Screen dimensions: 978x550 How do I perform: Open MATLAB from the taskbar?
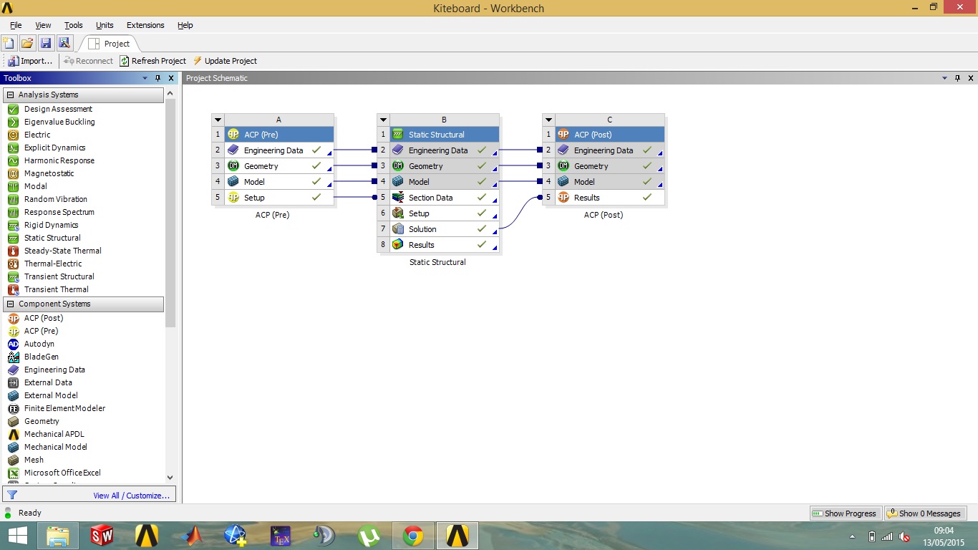[x=190, y=536]
